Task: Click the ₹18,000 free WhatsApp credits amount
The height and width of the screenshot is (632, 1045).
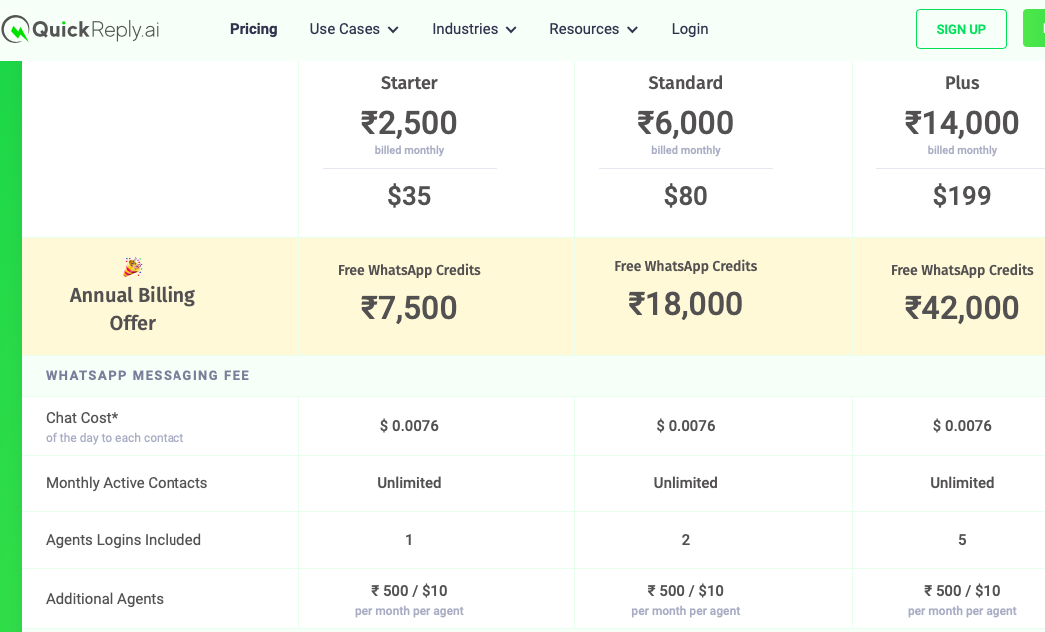Action: (x=685, y=304)
